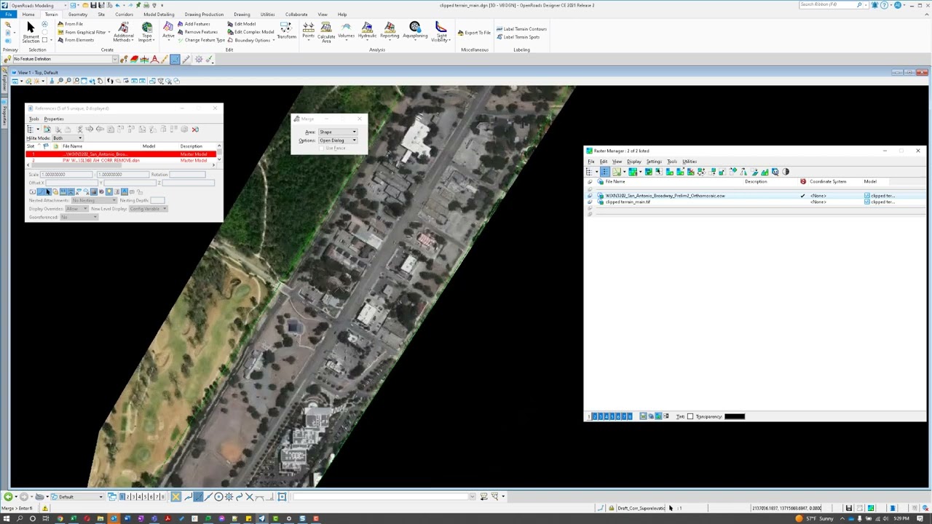Toggle the Tint checkbox in Raster Manager
Screen dimensions: 932x524
coord(690,417)
